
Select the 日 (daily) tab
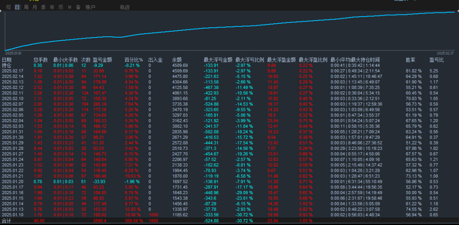(x=17, y=7)
